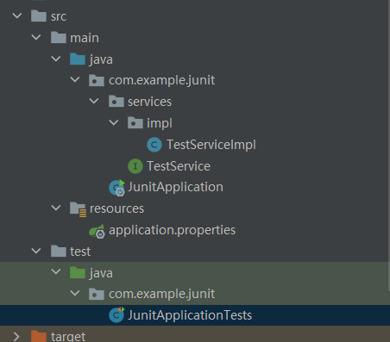Collapse the test folder chevron
This screenshot has height=342, width=390.
[36, 251]
